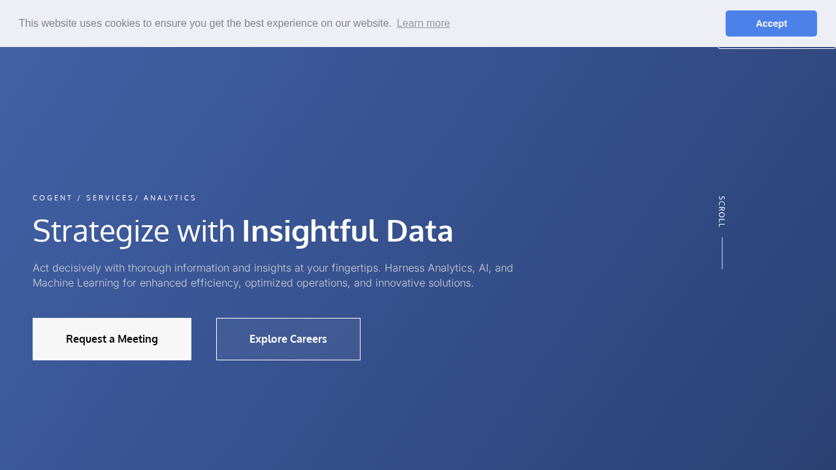Viewport: 836px width, 470px height.
Task: Open the Learn more cookie link
Action: (423, 23)
